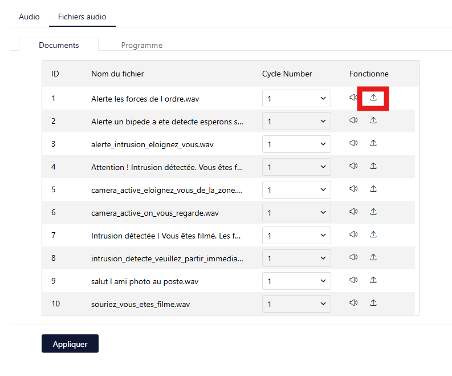Select file name camera_active_on_vous_regarde.wav

(155, 213)
